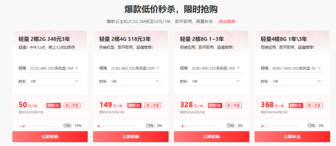Open 规格 dropdown for 2C8G-80G plan
The width and height of the screenshot is (336, 146).
(211, 68)
